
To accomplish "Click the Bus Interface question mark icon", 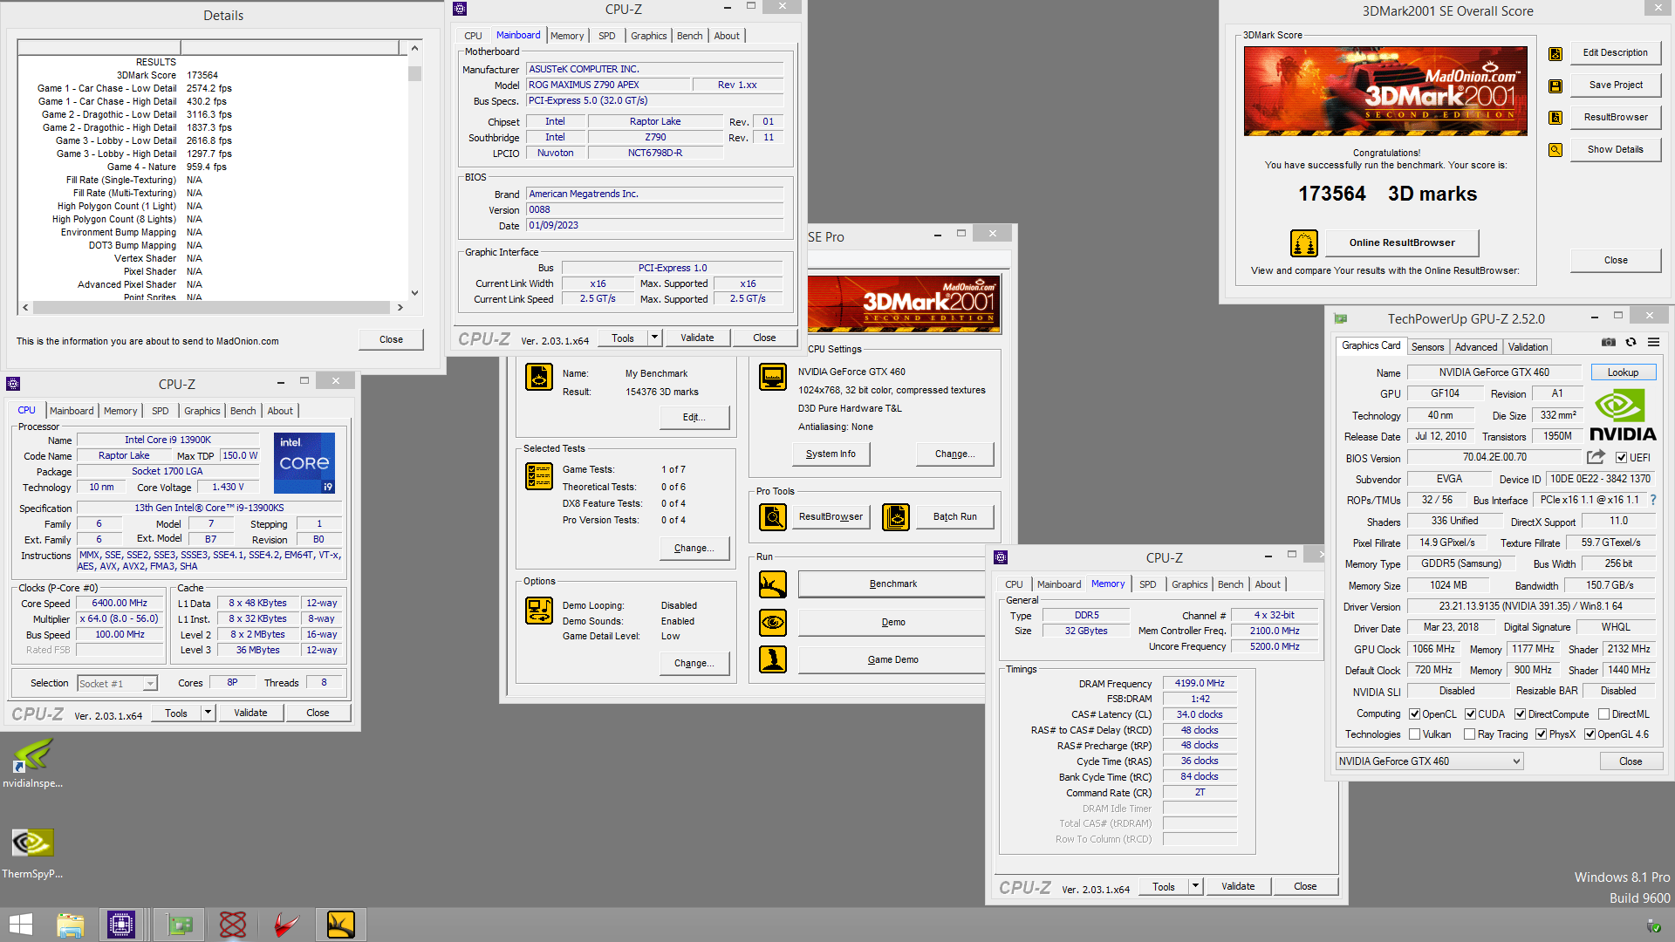I will [1652, 500].
